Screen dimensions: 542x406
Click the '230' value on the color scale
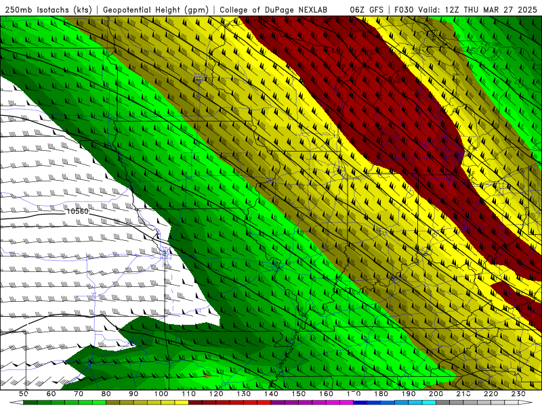pos(518,394)
